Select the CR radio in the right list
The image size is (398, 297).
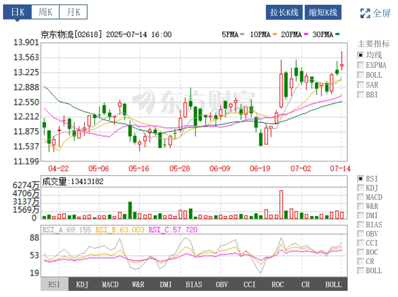click(x=361, y=261)
